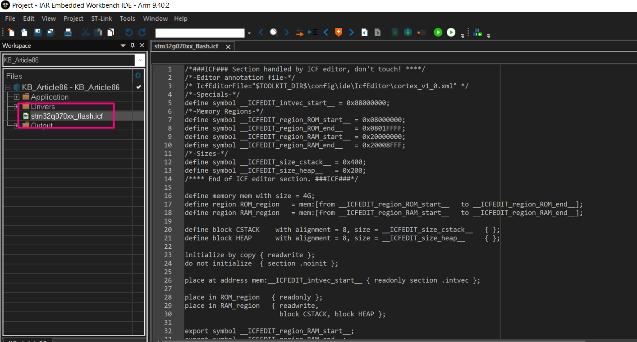This screenshot has height=342, width=637.
Task: Open the KB_Article86 configuration dropdown
Action: tap(140, 59)
